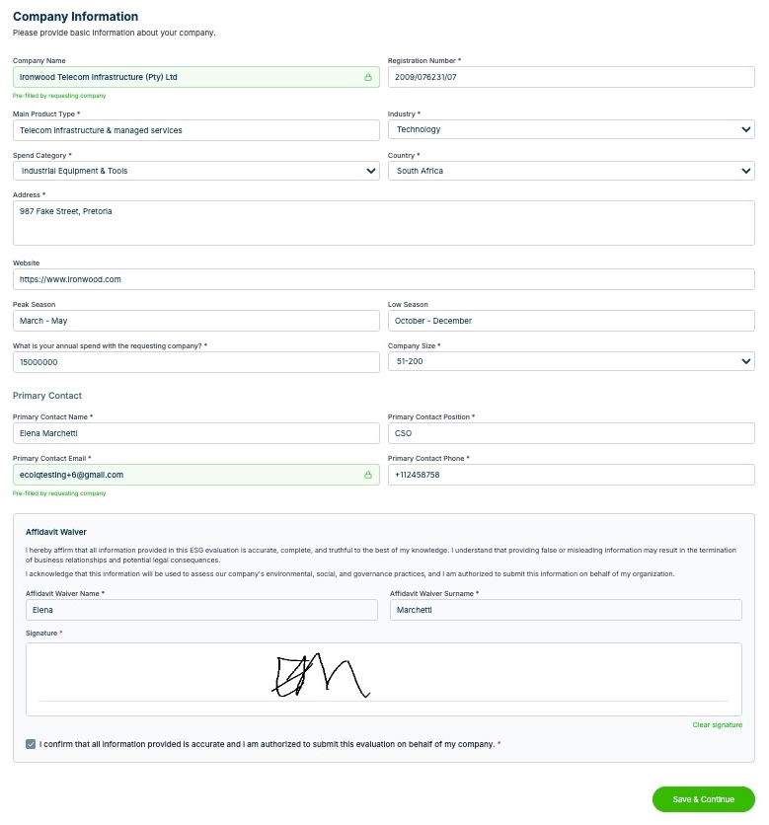Image resolution: width=769 pixels, height=825 pixels.
Task: Toggle the accuracy confirmation checkbox
Action: point(31,744)
